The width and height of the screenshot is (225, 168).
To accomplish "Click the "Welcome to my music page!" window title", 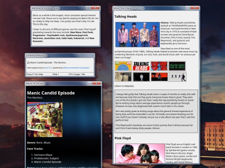I will 45,8.
